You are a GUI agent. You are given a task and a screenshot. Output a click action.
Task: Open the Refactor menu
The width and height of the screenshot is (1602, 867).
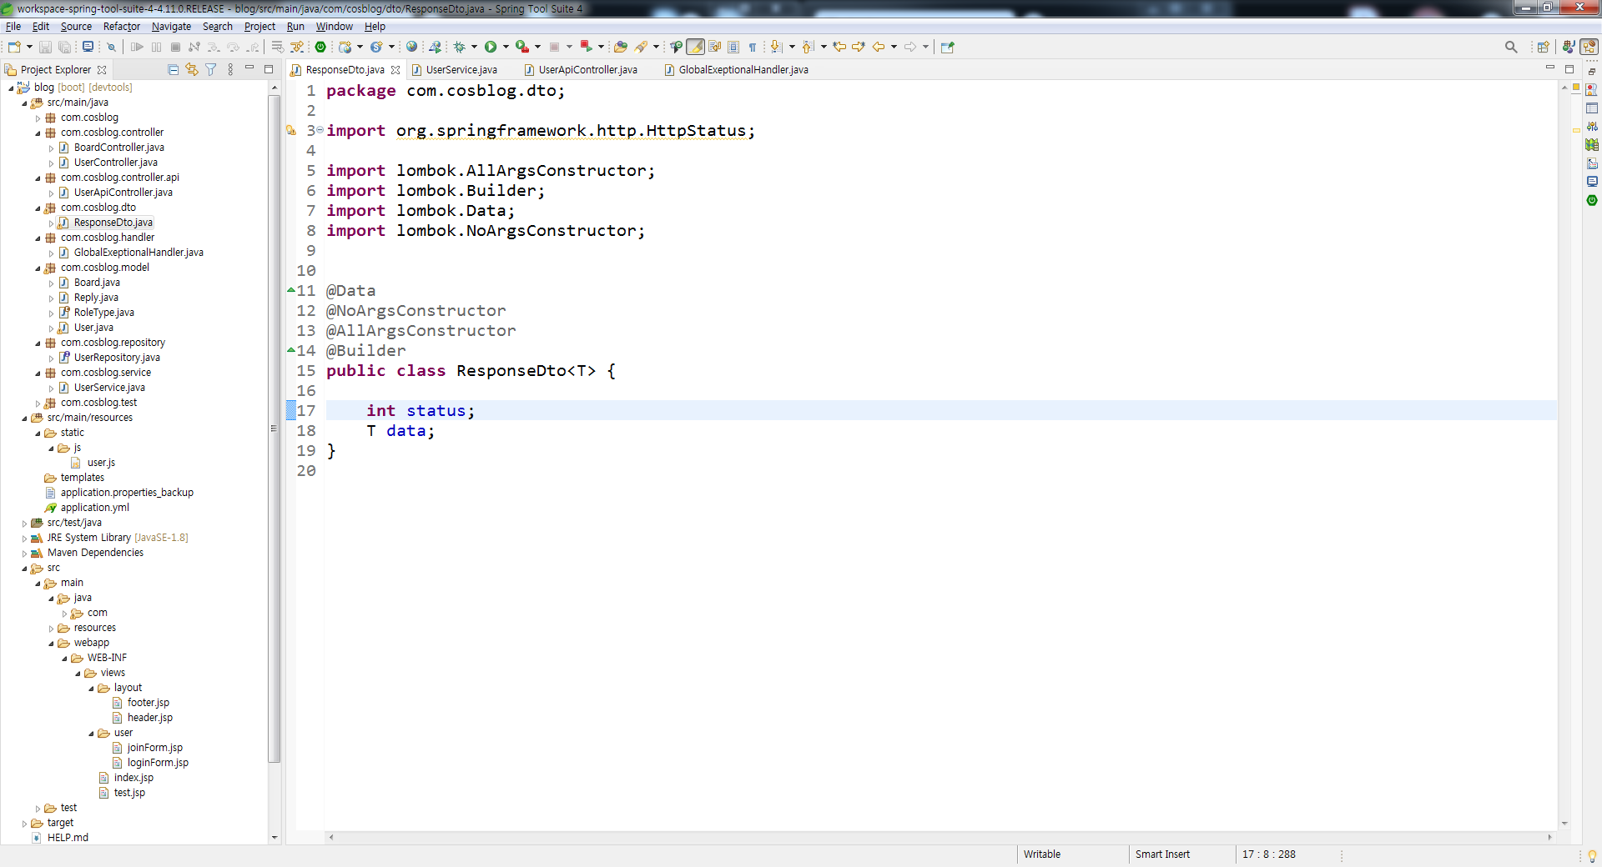[122, 27]
